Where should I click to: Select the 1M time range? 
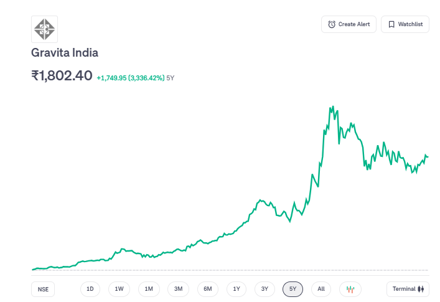149,289
